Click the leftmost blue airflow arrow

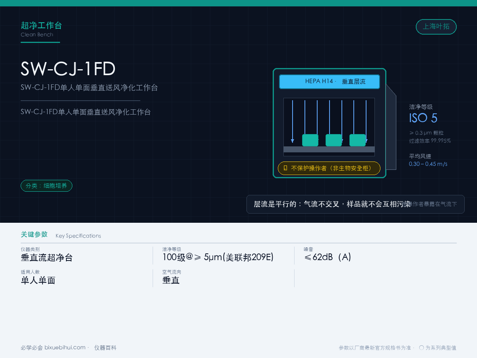(x=293, y=121)
